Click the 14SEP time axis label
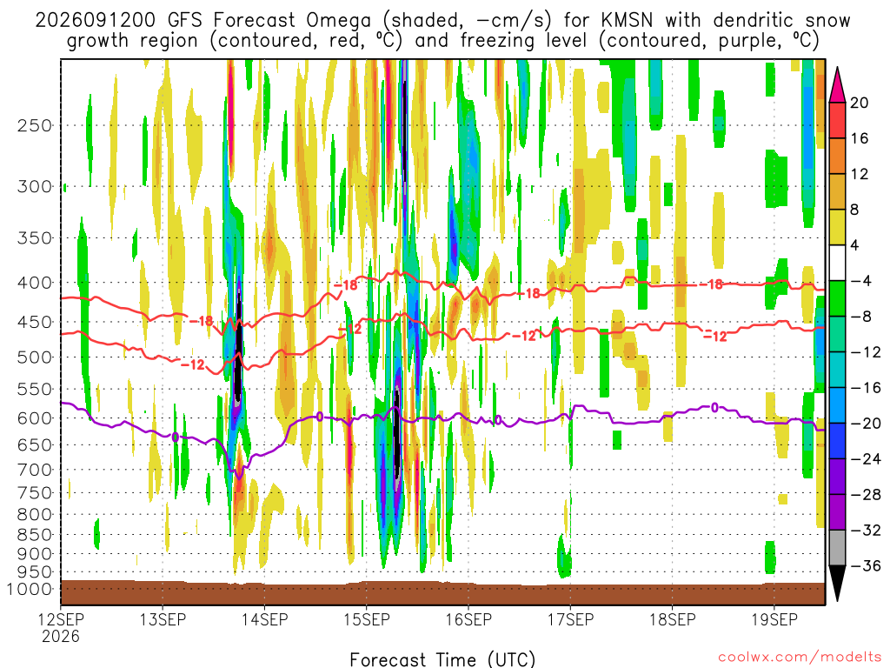This screenshot has height=668, width=890. [x=264, y=619]
